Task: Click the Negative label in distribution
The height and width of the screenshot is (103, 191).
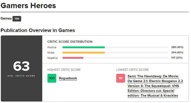Action: (x=52, y=58)
